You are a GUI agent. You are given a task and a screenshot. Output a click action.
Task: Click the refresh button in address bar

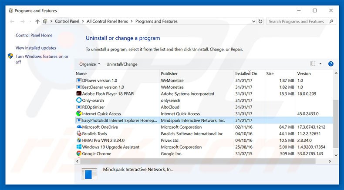click(260, 21)
